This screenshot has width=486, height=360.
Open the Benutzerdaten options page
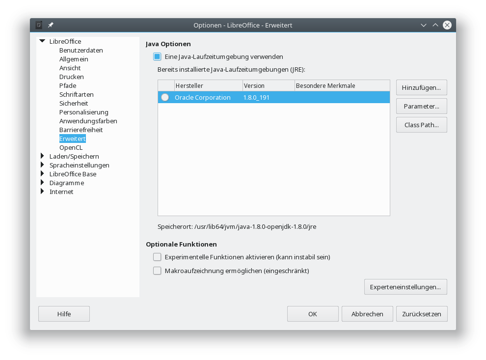81,50
